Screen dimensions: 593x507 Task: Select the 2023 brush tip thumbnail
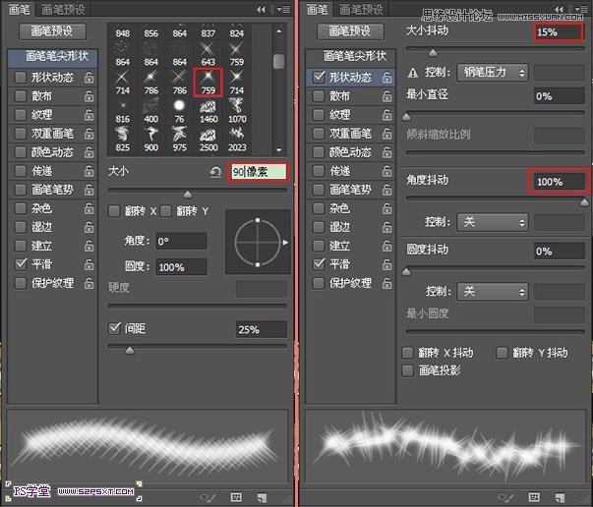click(237, 140)
